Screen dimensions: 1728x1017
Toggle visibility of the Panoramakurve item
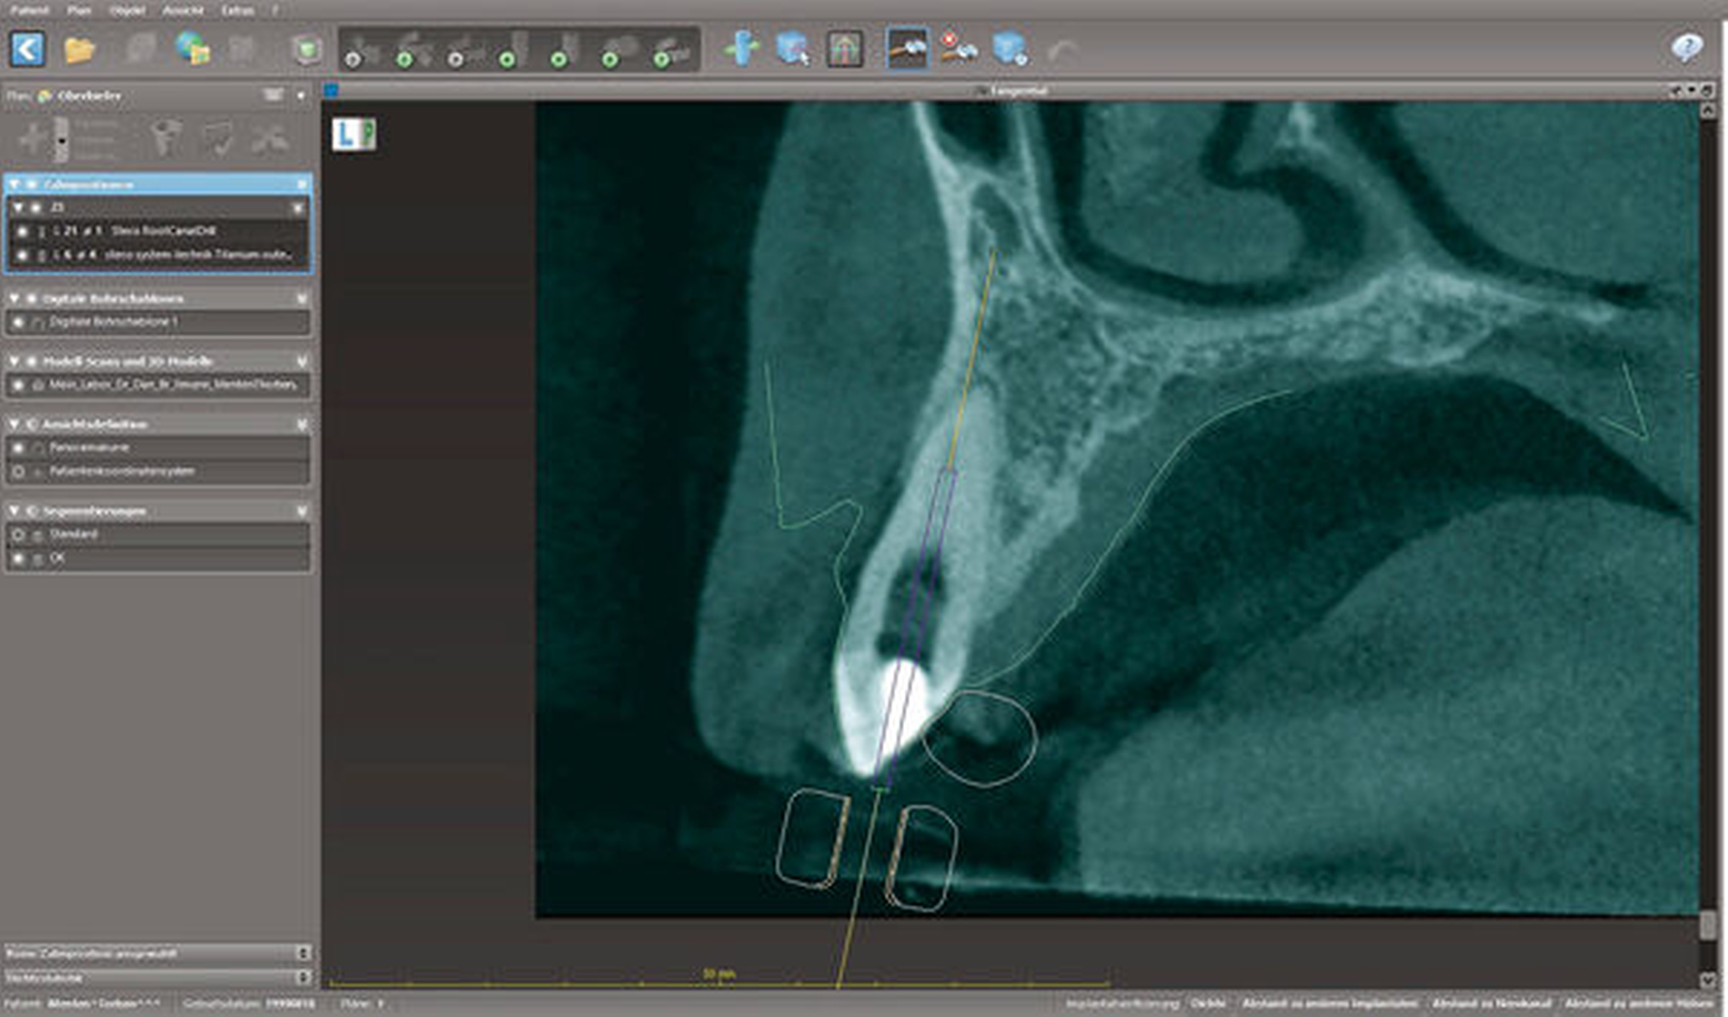tap(18, 448)
